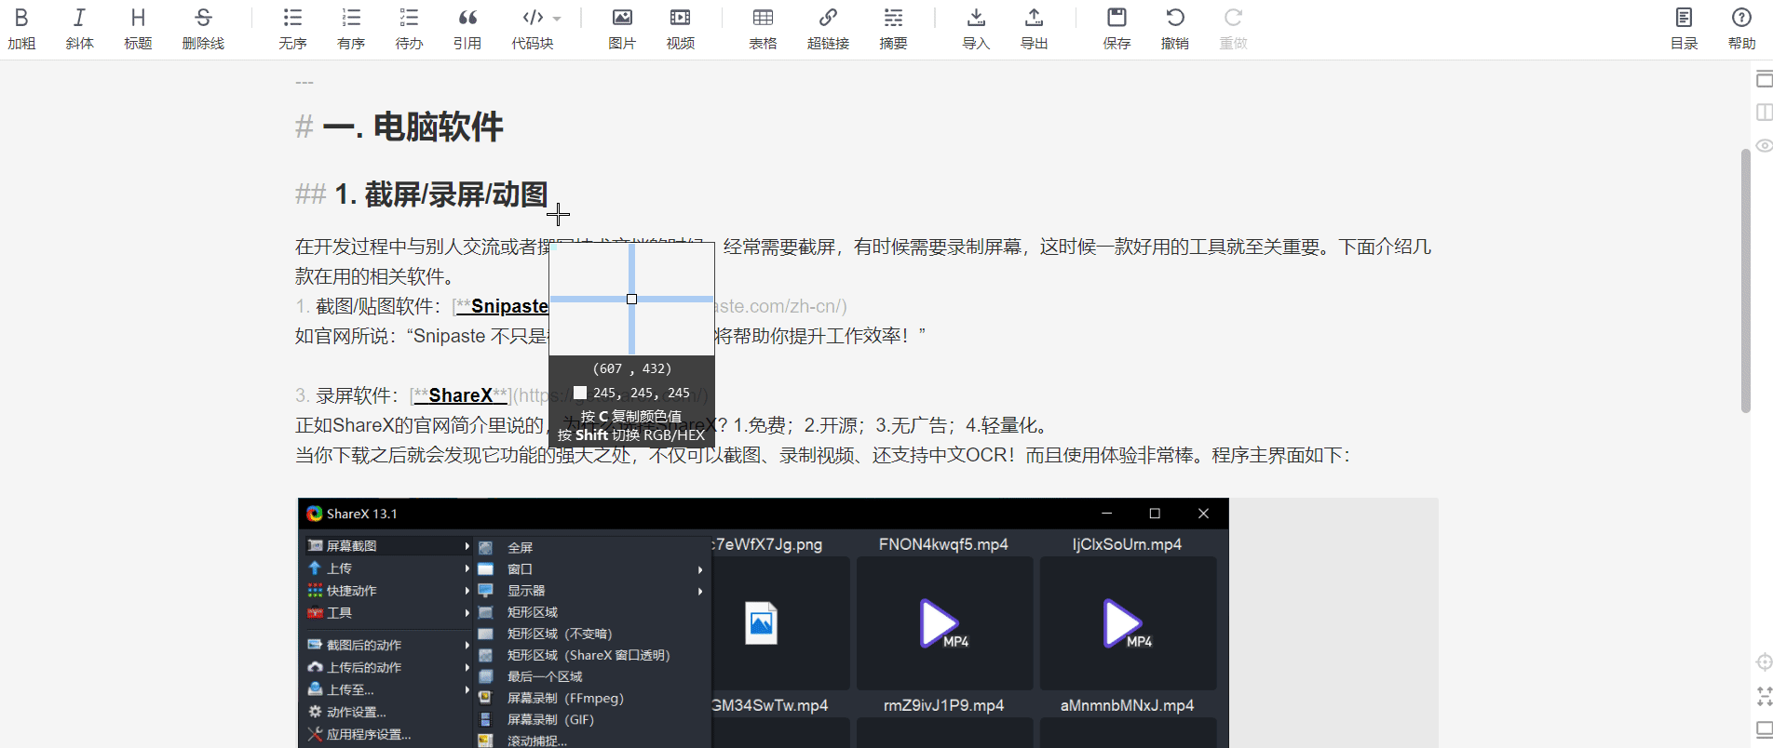The image size is (1773, 748).
Task: Place cursor in heading 1. 截屏/录屏/动图
Action: pos(441,194)
